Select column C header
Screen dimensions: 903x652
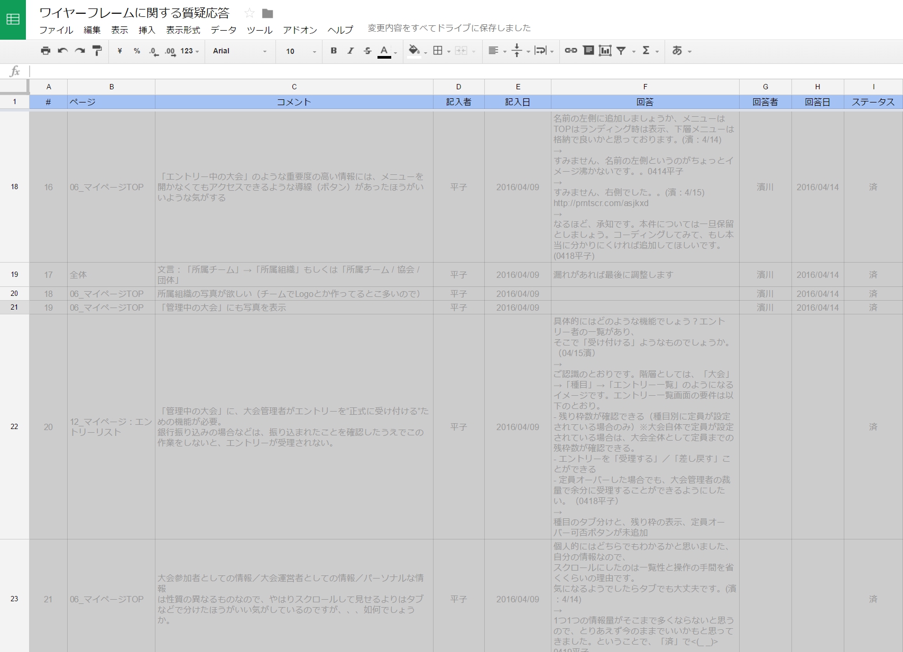pyautogui.click(x=294, y=87)
